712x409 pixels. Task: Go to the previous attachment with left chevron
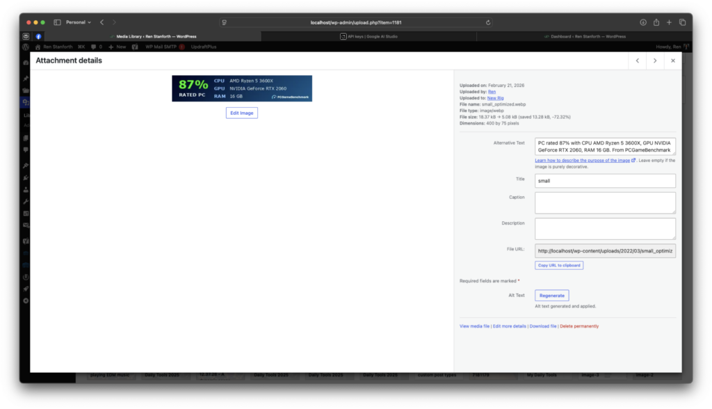(x=637, y=61)
